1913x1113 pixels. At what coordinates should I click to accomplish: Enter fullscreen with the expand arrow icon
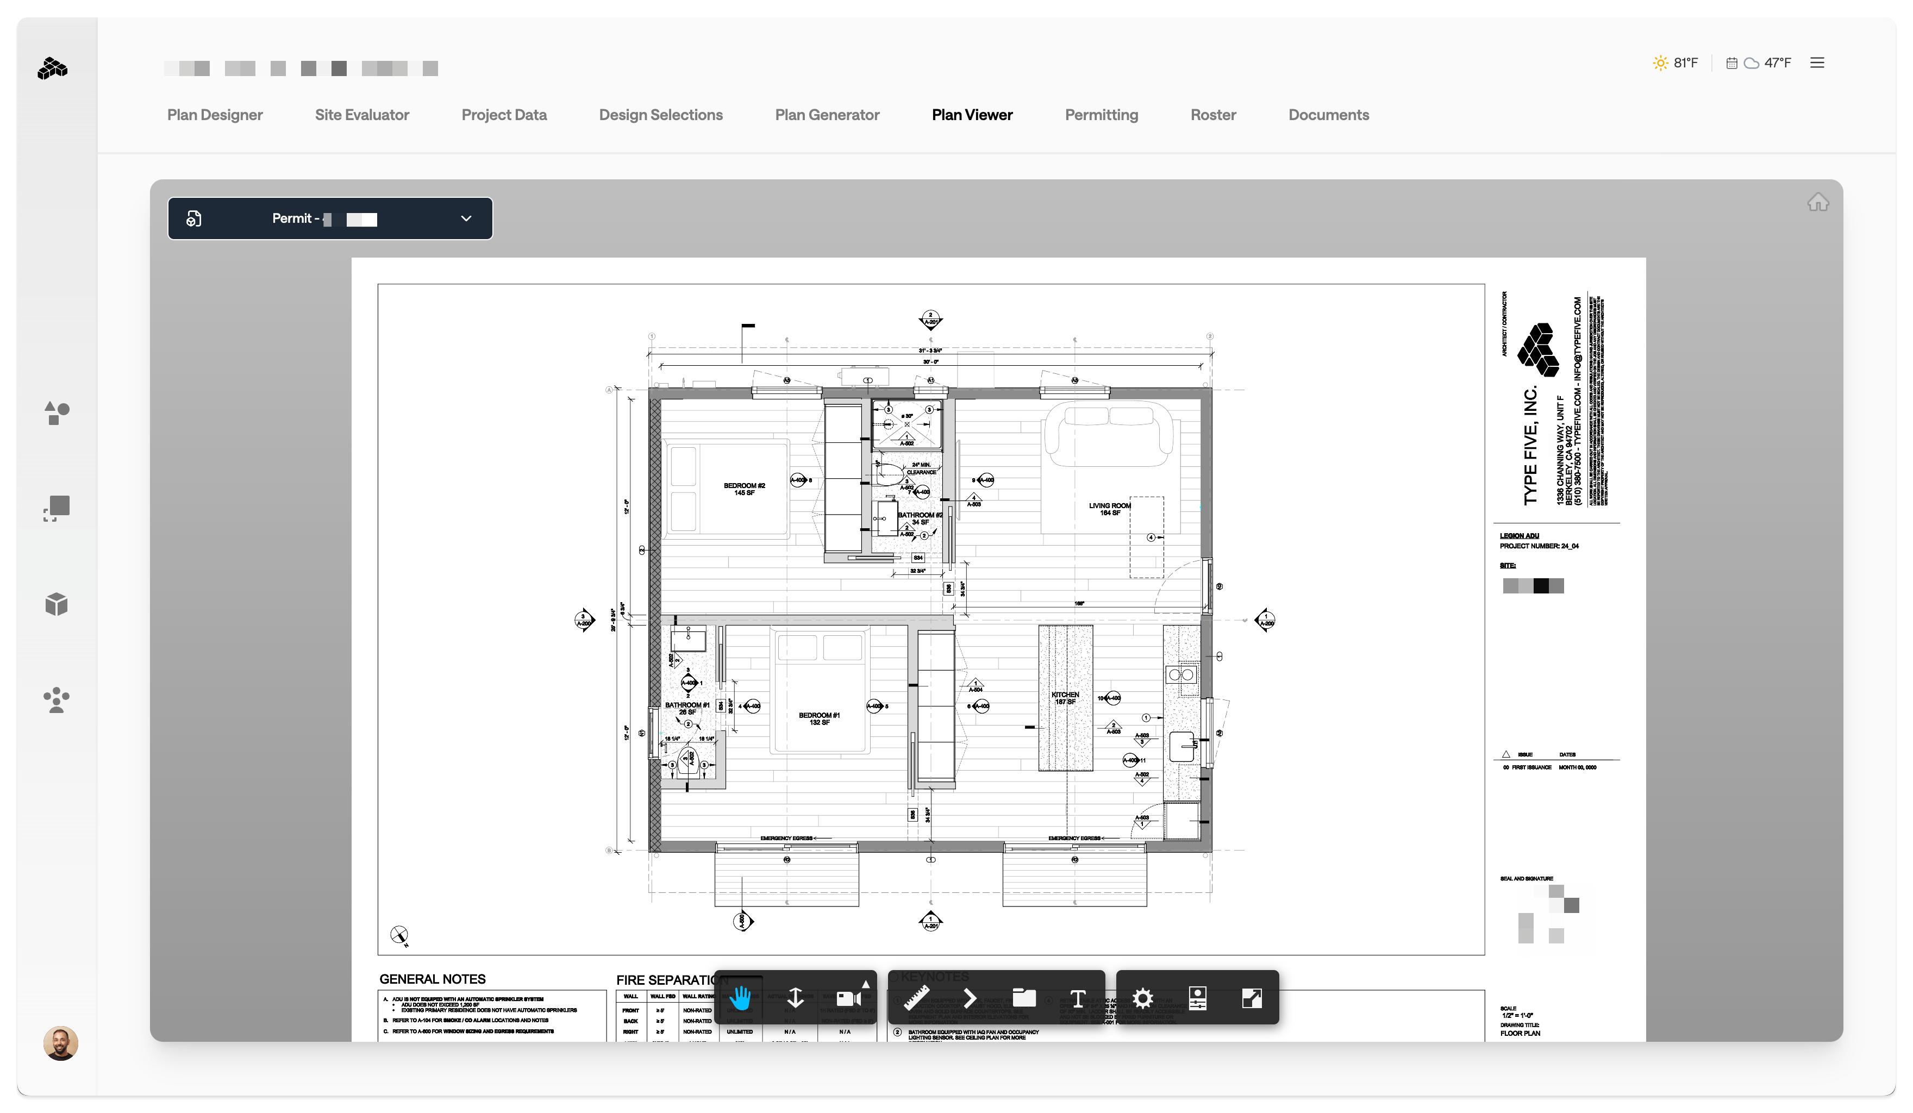pyautogui.click(x=1253, y=998)
